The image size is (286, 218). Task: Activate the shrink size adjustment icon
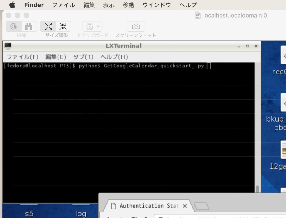(x=63, y=26)
